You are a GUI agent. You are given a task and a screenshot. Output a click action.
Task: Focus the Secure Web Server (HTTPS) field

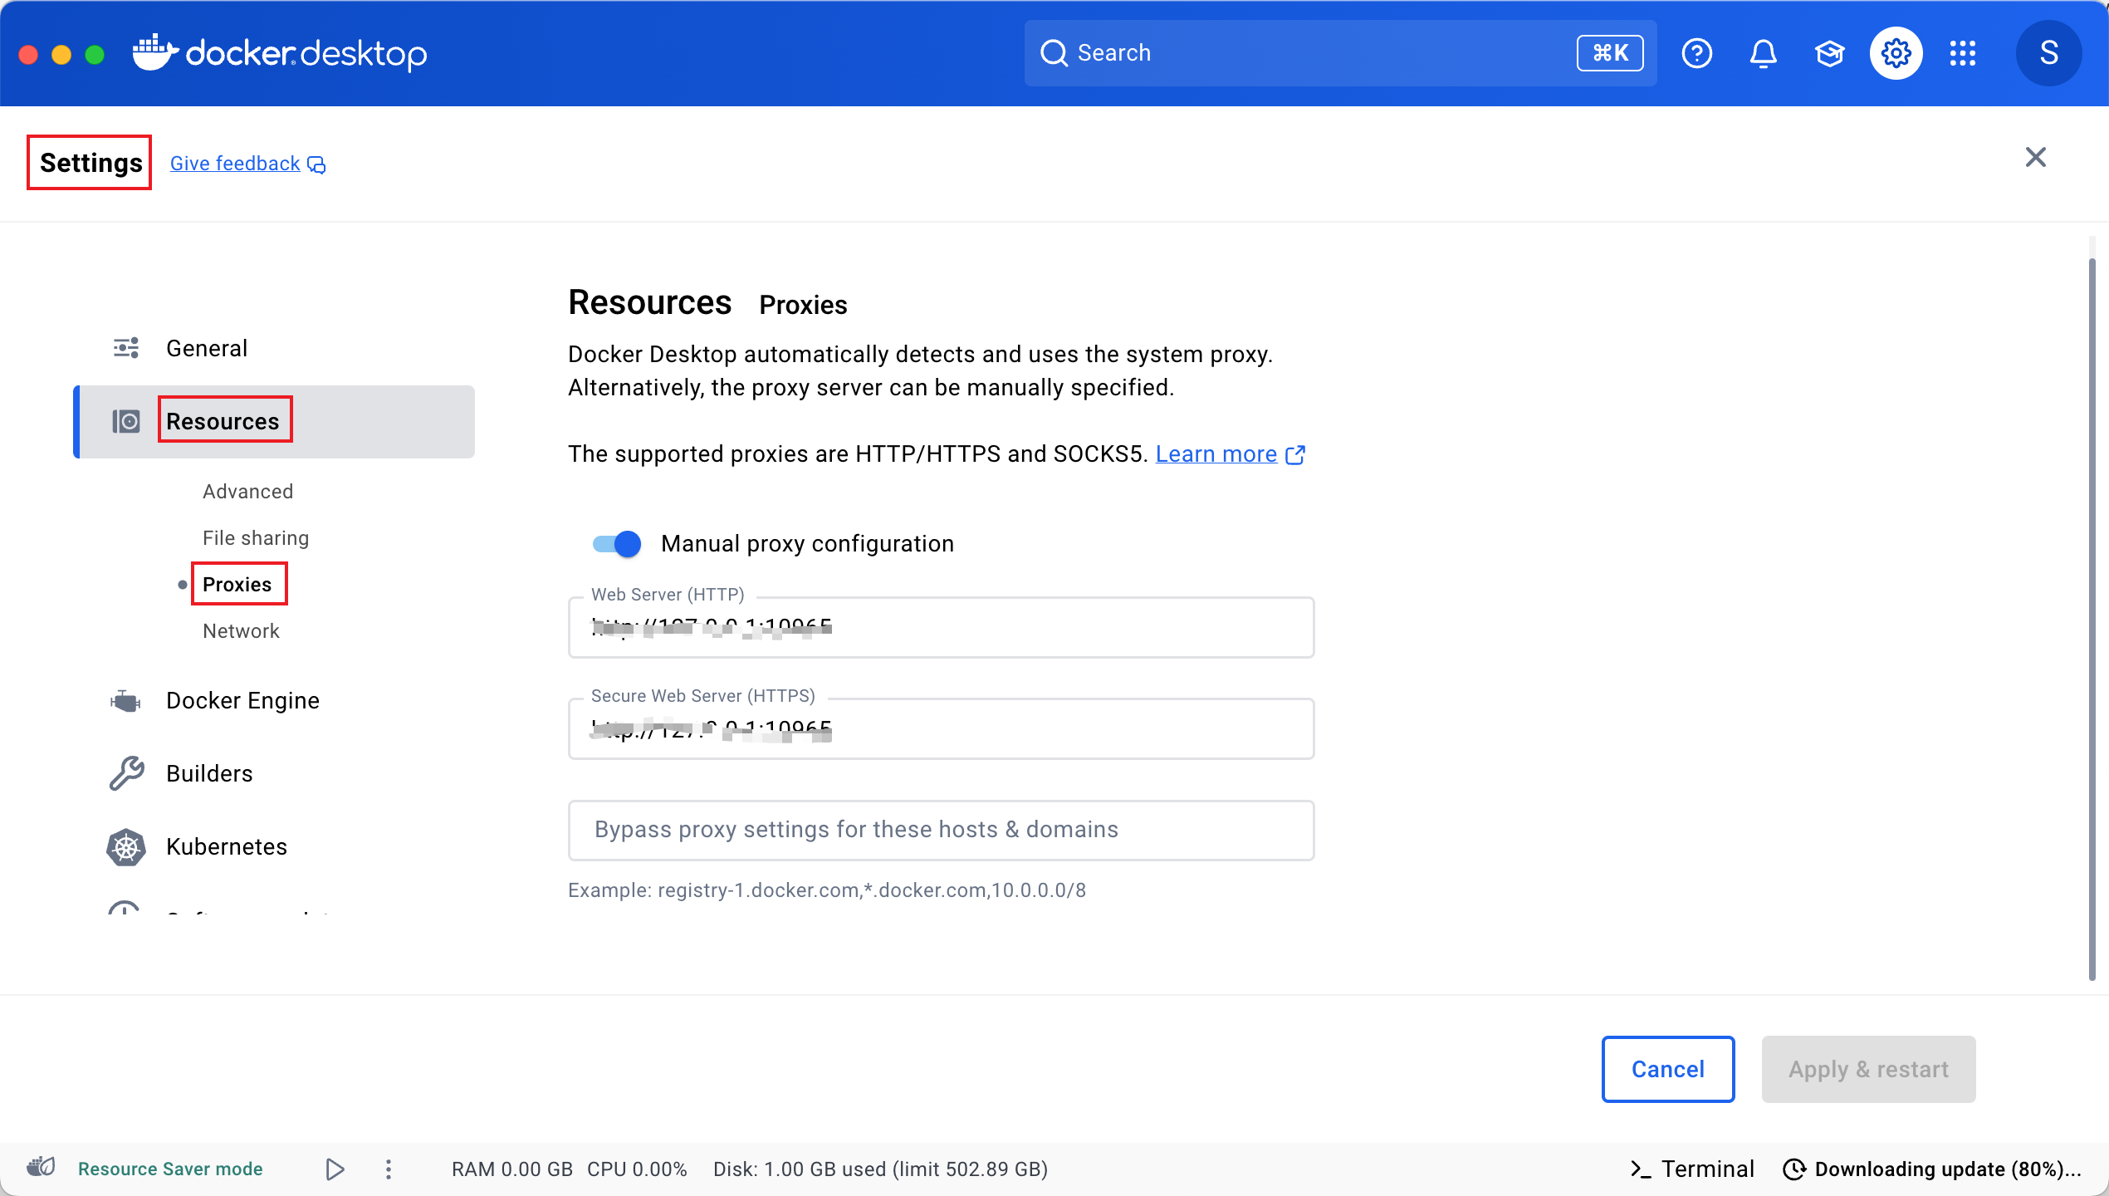click(x=941, y=729)
